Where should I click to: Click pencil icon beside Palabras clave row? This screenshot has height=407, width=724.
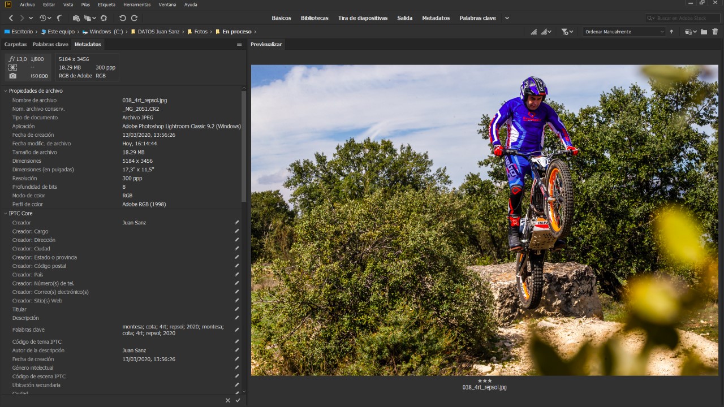pyautogui.click(x=237, y=330)
